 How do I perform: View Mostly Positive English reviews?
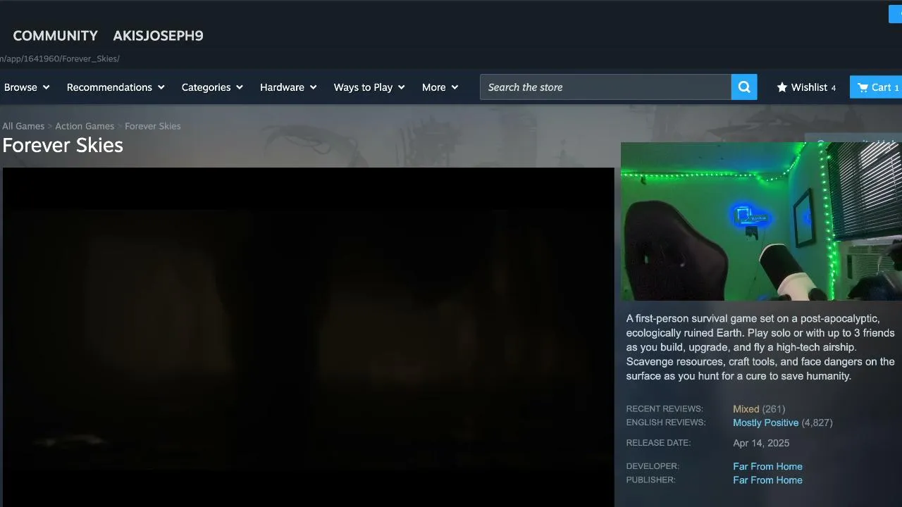pyautogui.click(x=765, y=423)
